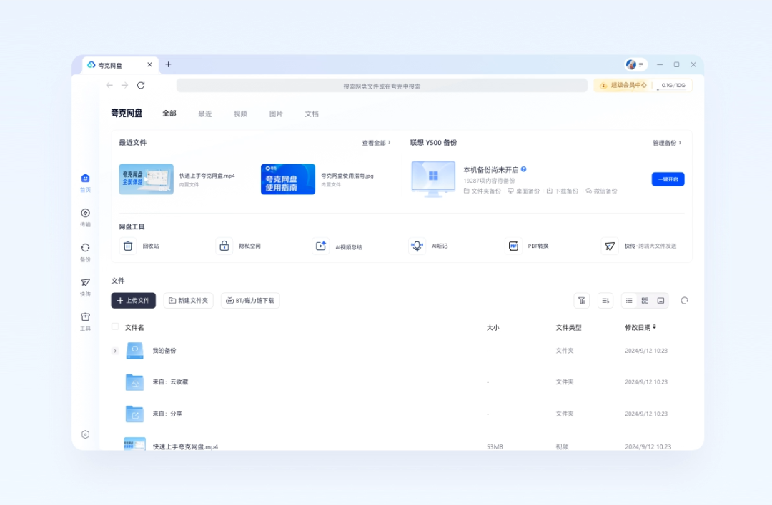772x505 pixels.
Task: Click the 下载备份 option
Action: click(x=563, y=191)
